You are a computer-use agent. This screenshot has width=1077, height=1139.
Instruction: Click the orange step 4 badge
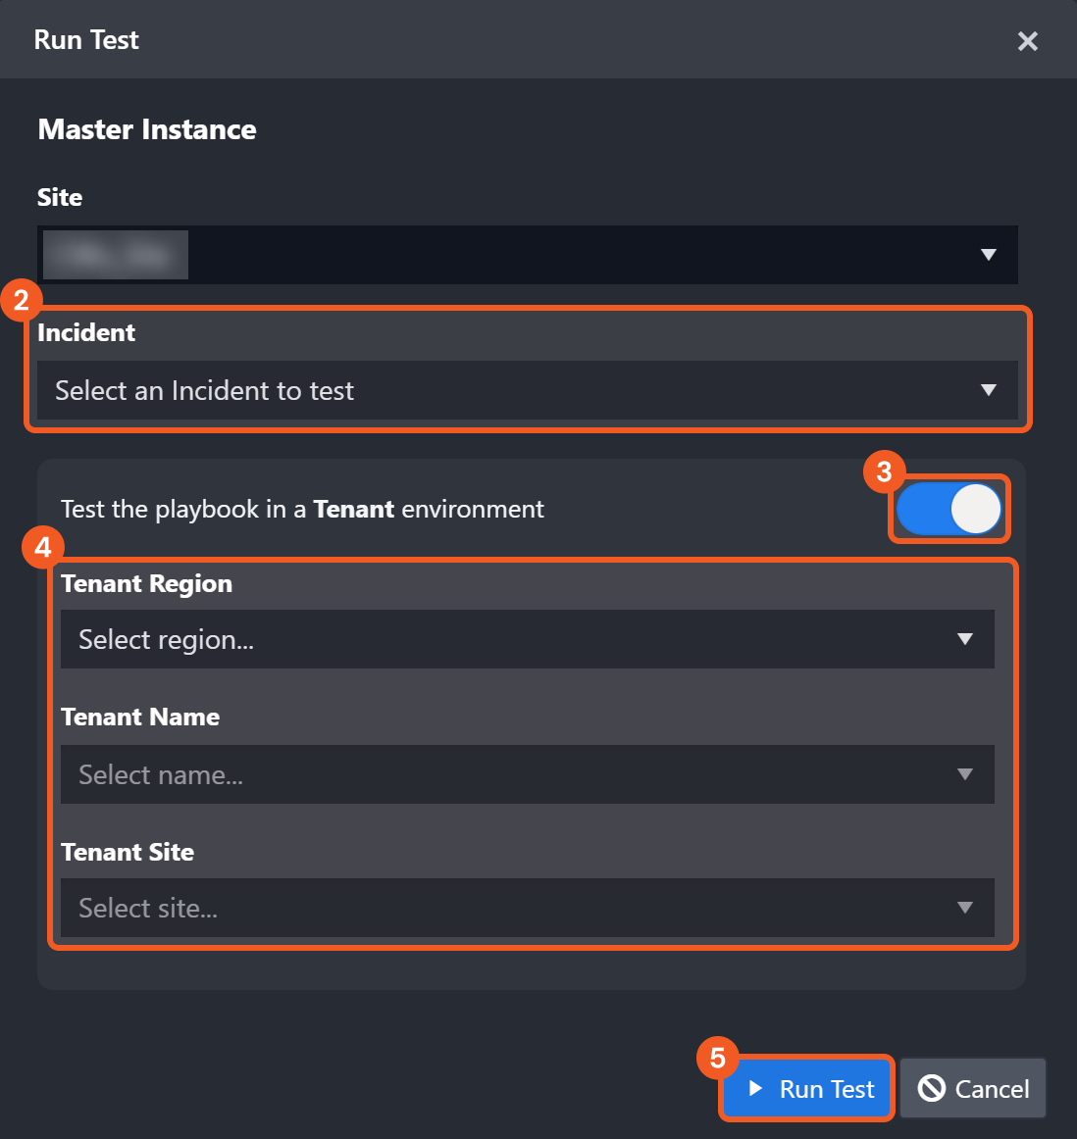click(x=43, y=546)
